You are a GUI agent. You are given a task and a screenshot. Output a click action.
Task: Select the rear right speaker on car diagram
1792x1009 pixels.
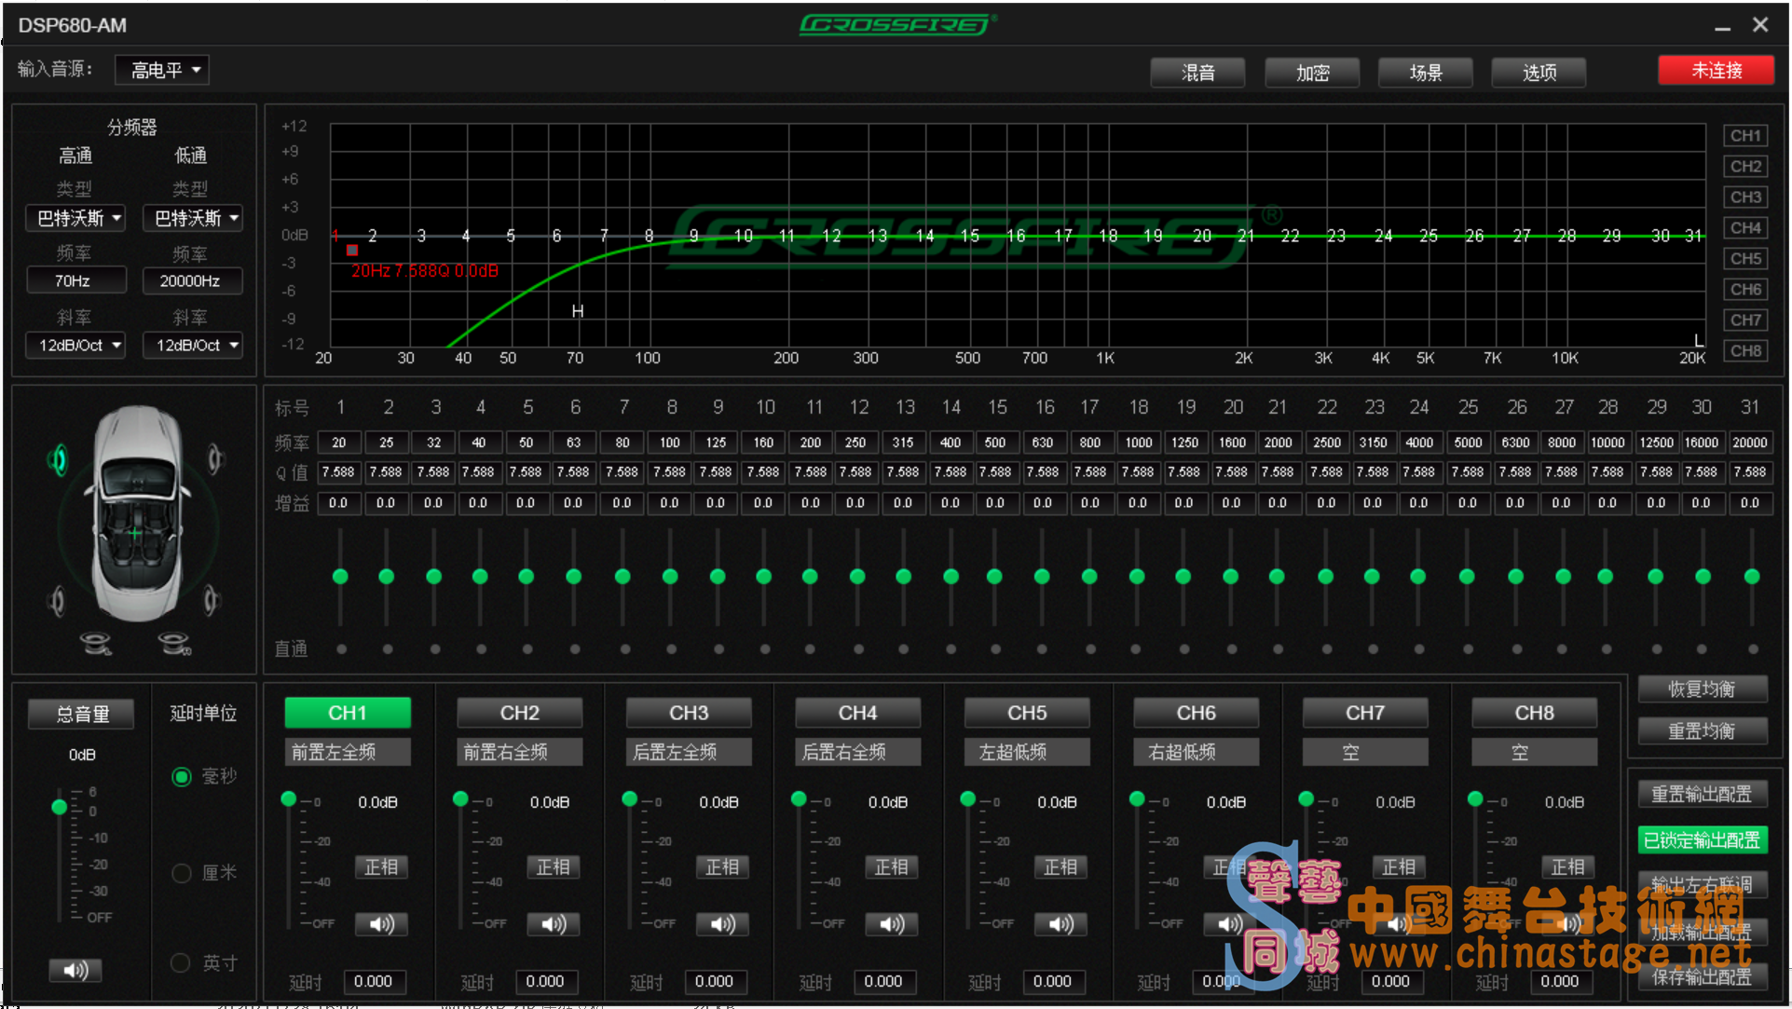coord(212,600)
